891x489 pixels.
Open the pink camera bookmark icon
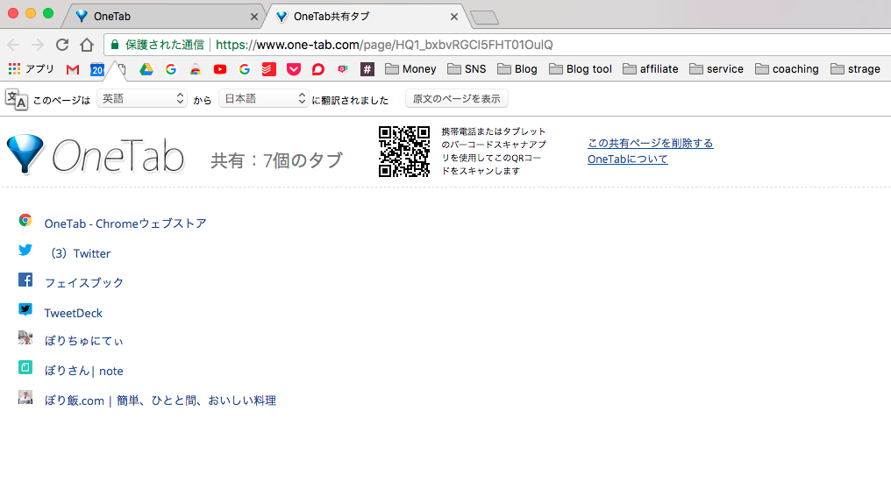tap(343, 68)
